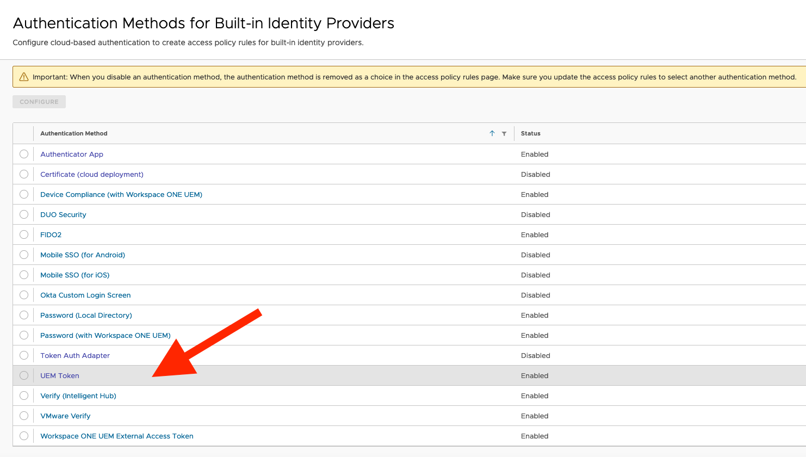
Task: Select the DUO Security radio button
Action: click(x=24, y=214)
